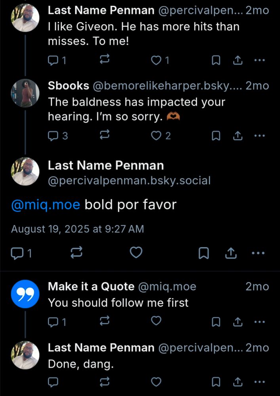
Task: Like the "You should follow me first" post
Action: coord(156,322)
